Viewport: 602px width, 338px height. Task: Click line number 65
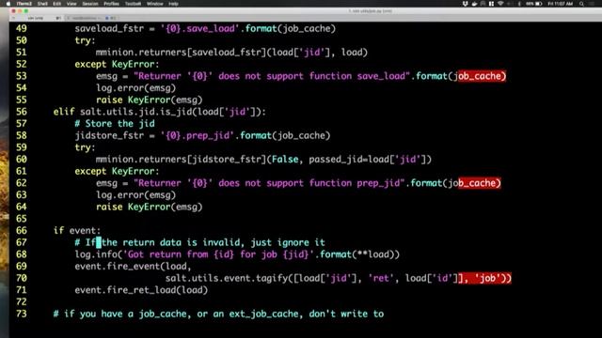click(22, 219)
